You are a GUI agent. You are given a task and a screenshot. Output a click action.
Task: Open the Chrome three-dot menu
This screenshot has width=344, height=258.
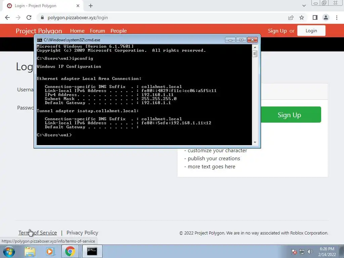[x=337, y=17]
